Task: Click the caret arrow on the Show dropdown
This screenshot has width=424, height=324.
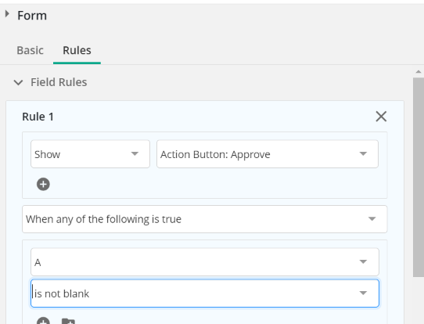Action: click(135, 153)
